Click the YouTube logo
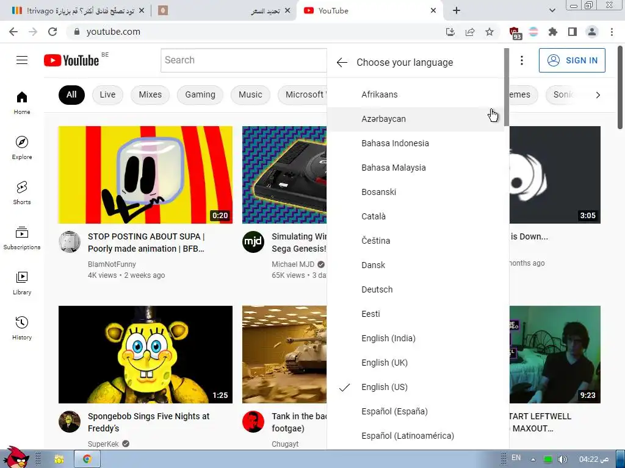 tap(71, 60)
